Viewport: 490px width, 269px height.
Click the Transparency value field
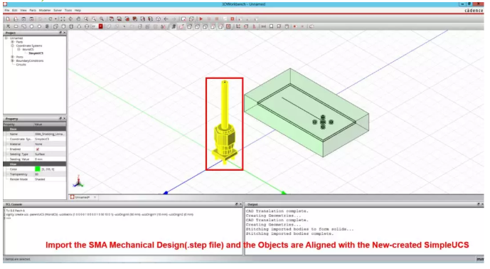click(x=50, y=174)
